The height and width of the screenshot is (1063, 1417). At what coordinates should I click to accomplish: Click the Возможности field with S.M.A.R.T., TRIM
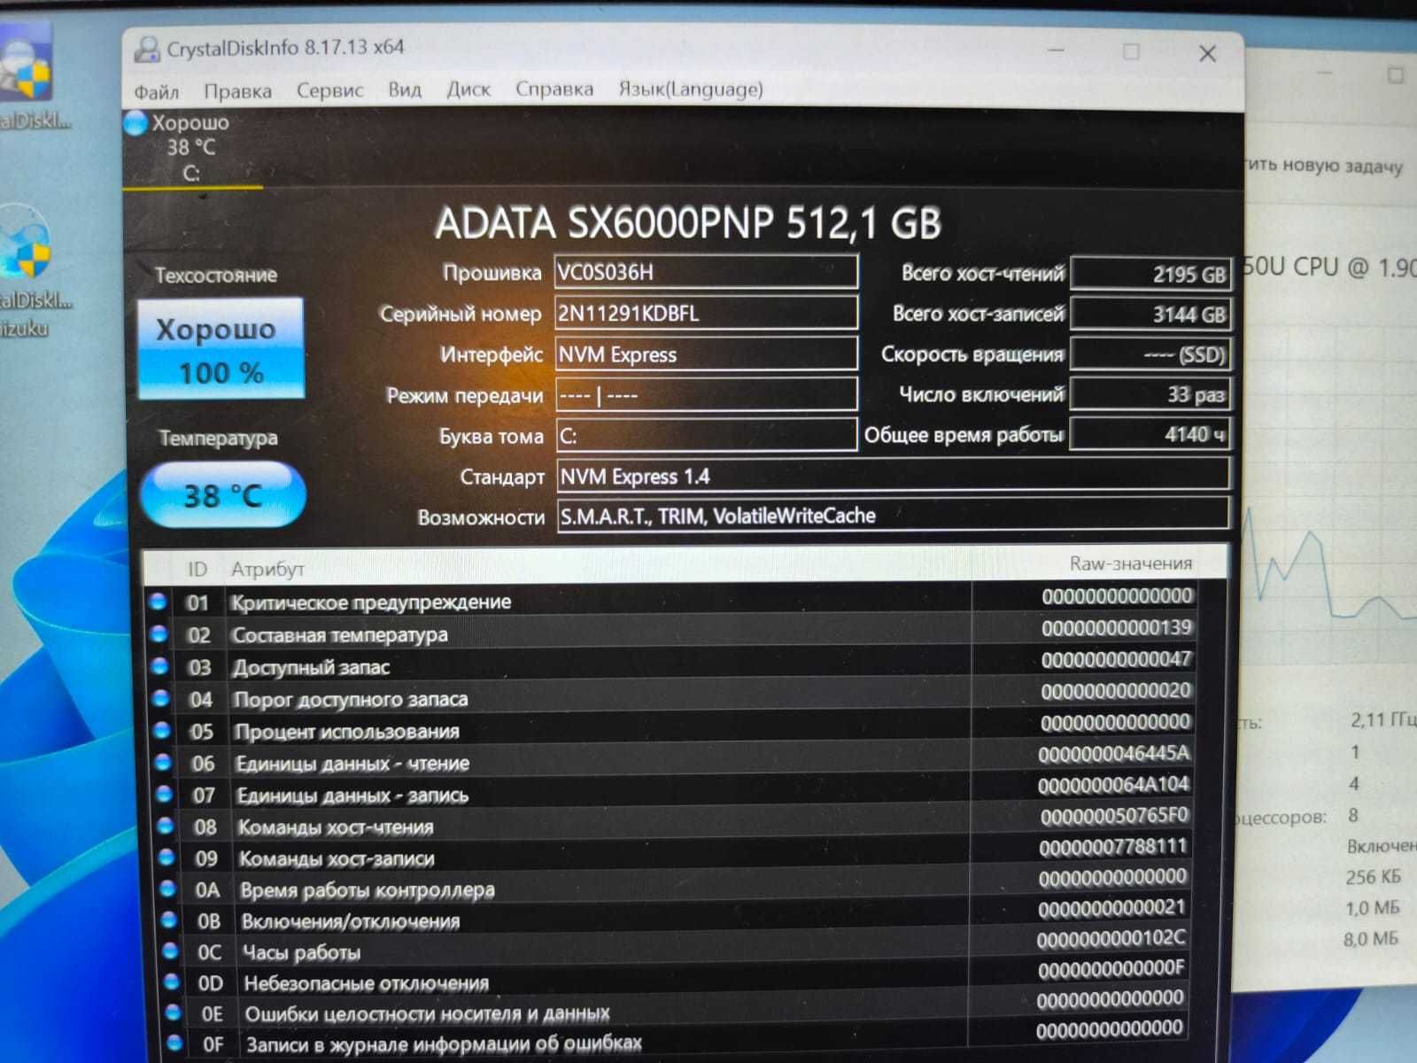(893, 516)
